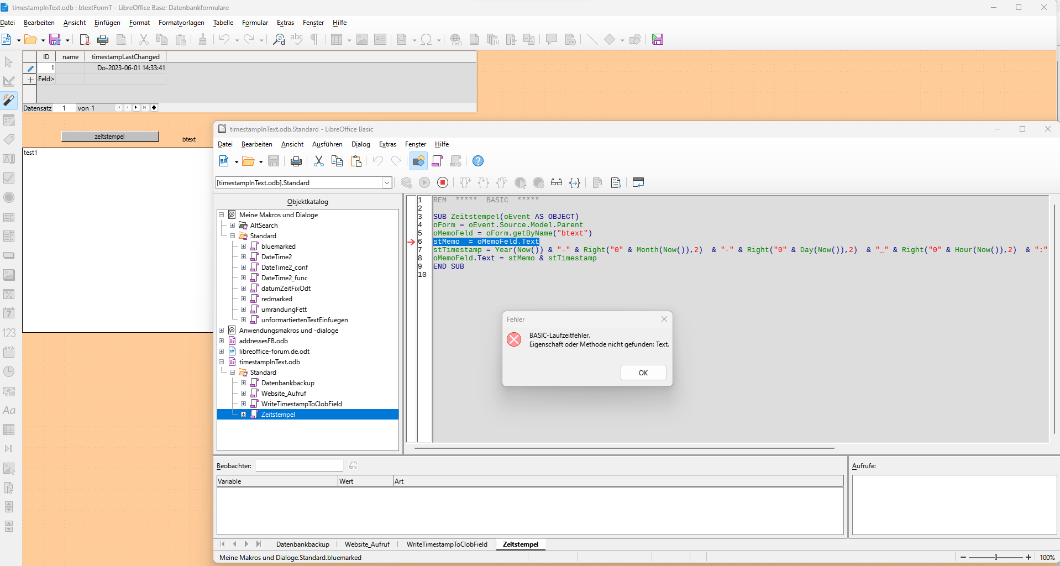The height and width of the screenshot is (566, 1060).
Task: Switch to Datenbankbackup module tab
Action: [303, 544]
